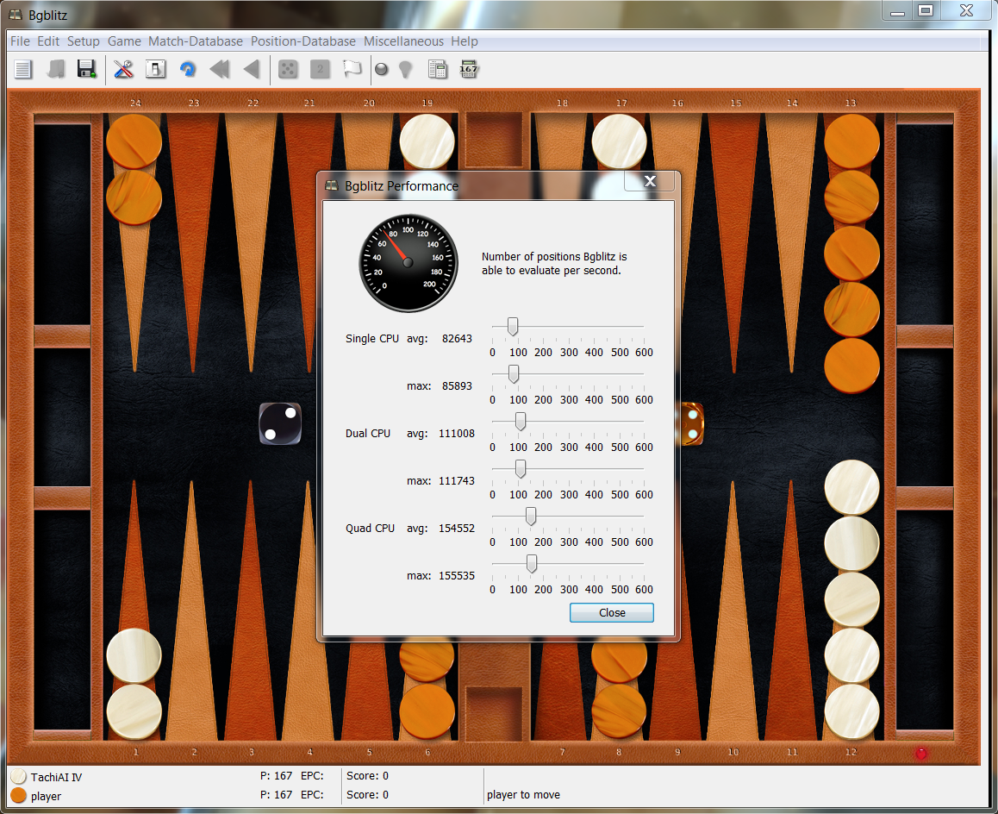Screen dimensions: 998x814
Task: Click the blue circular arrow icon
Action: (187, 69)
